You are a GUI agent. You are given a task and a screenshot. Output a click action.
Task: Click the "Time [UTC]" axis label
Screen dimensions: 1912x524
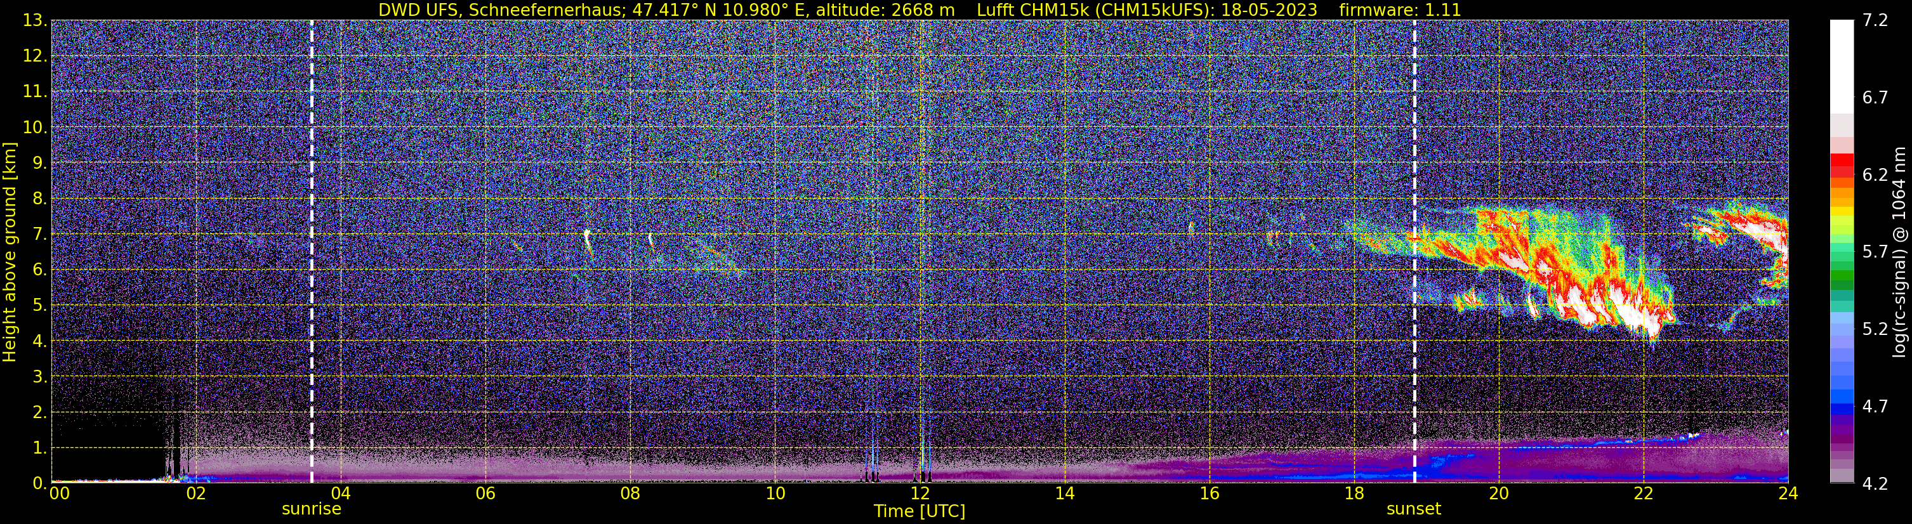919,511
